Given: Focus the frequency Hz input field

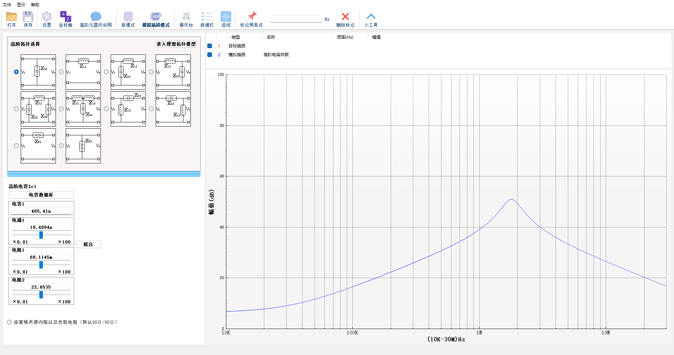Looking at the screenshot, I should click(x=296, y=19).
